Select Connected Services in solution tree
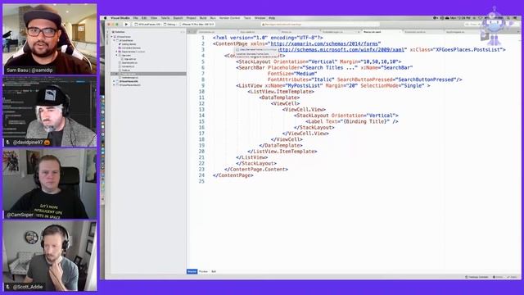Screen dimensions: 524x295 131,48
